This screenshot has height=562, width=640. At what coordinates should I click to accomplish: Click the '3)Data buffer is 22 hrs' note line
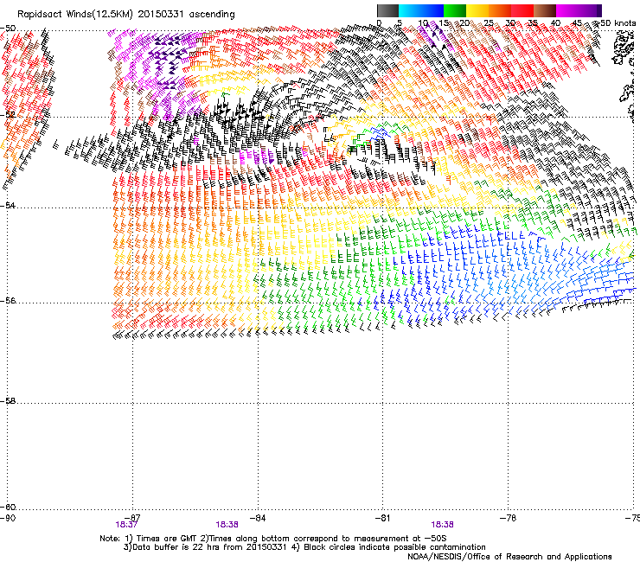(x=304, y=547)
